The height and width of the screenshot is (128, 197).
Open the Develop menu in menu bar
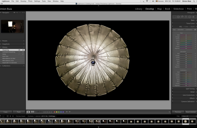click(x=23, y=1)
